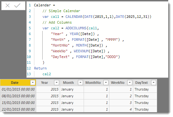Screen dimensions: 173x117
Task: Click the WeekNo cell with value 3
Action: click(121, 103)
